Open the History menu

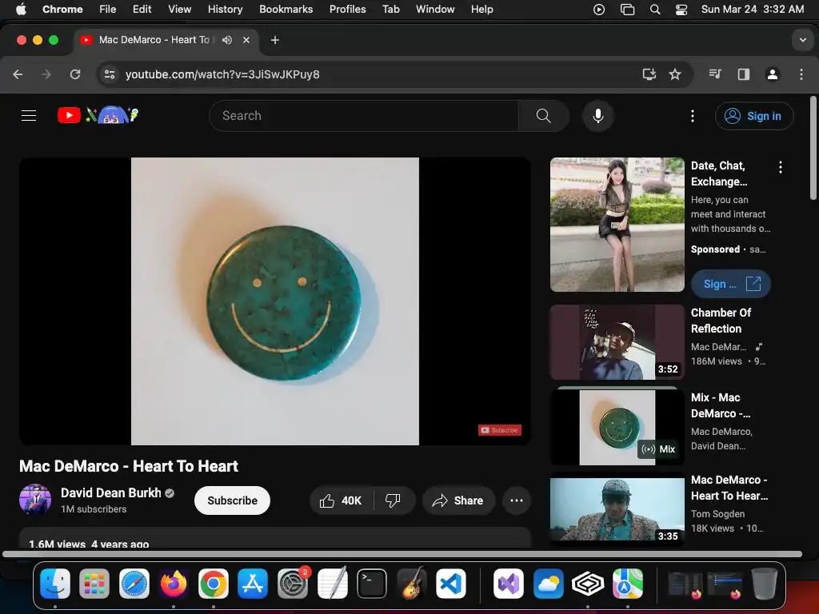pyautogui.click(x=225, y=10)
